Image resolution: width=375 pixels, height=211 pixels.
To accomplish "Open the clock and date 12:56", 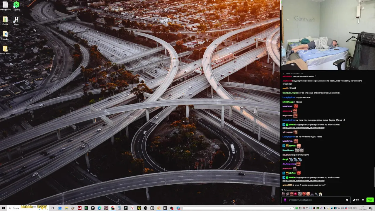I will pos(362,208).
